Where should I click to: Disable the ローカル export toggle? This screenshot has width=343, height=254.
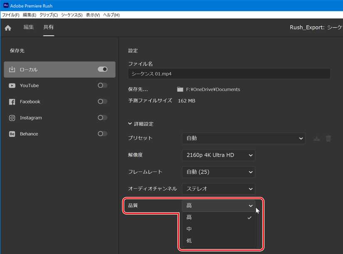[x=102, y=69]
